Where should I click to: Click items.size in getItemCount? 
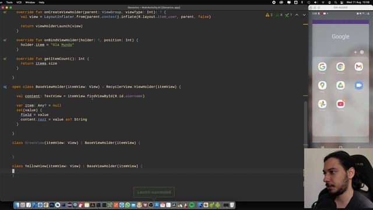[47, 64]
